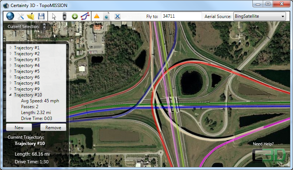Click the blue X delete icon
The width and height of the screenshot is (293, 170).
coord(117,16)
